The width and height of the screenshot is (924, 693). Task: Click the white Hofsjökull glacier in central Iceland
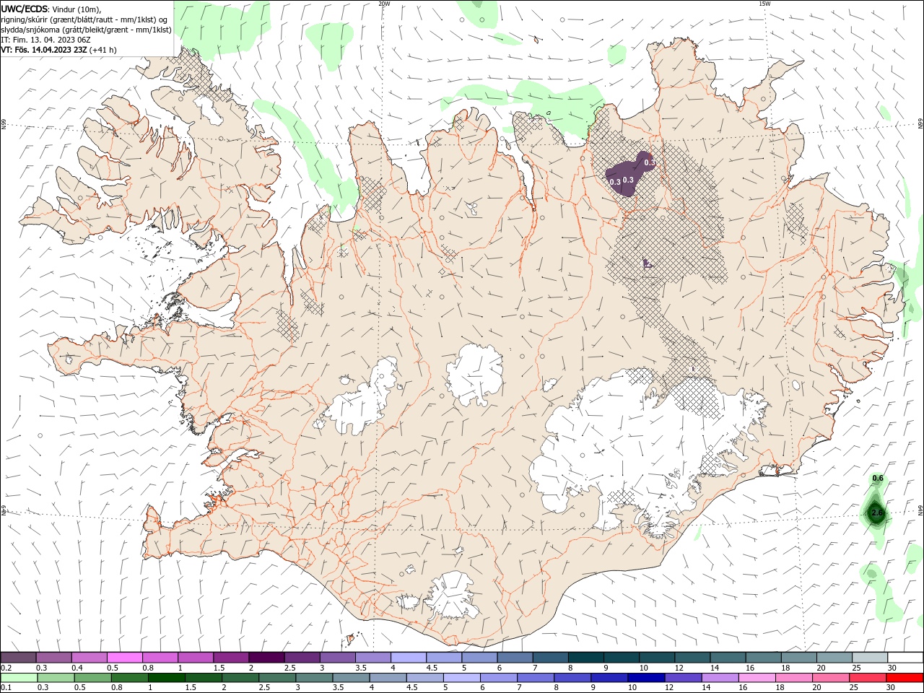474,374
